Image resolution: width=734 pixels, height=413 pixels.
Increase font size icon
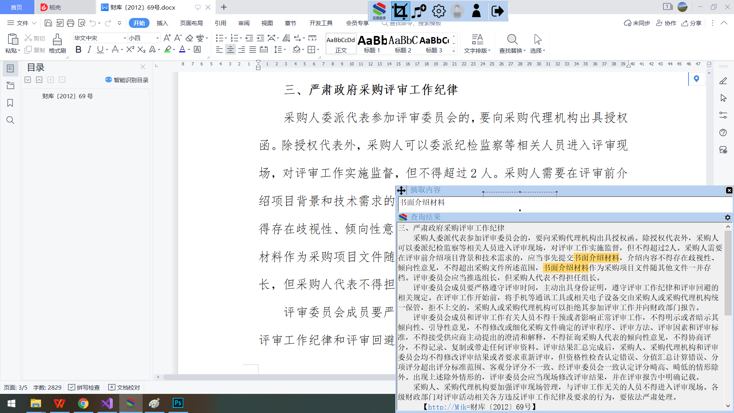point(167,38)
